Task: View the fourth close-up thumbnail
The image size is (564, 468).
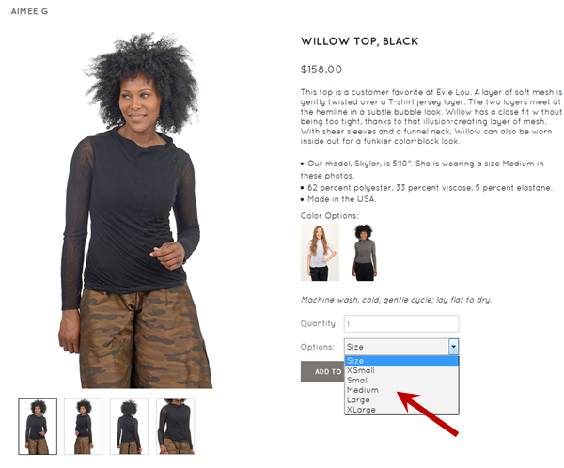Action: click(x=176, y=427)
